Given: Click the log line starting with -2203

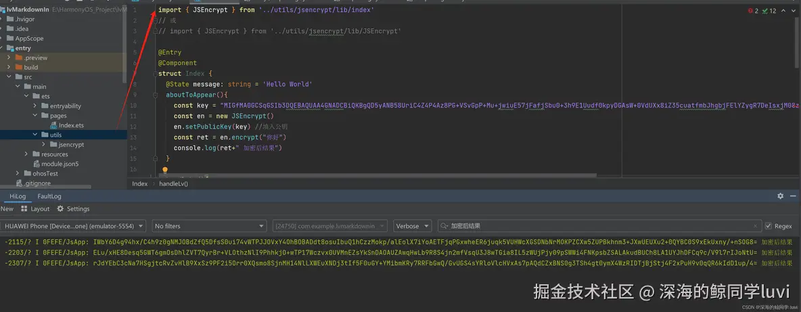Looking at the screenshot, I should 398,252.
